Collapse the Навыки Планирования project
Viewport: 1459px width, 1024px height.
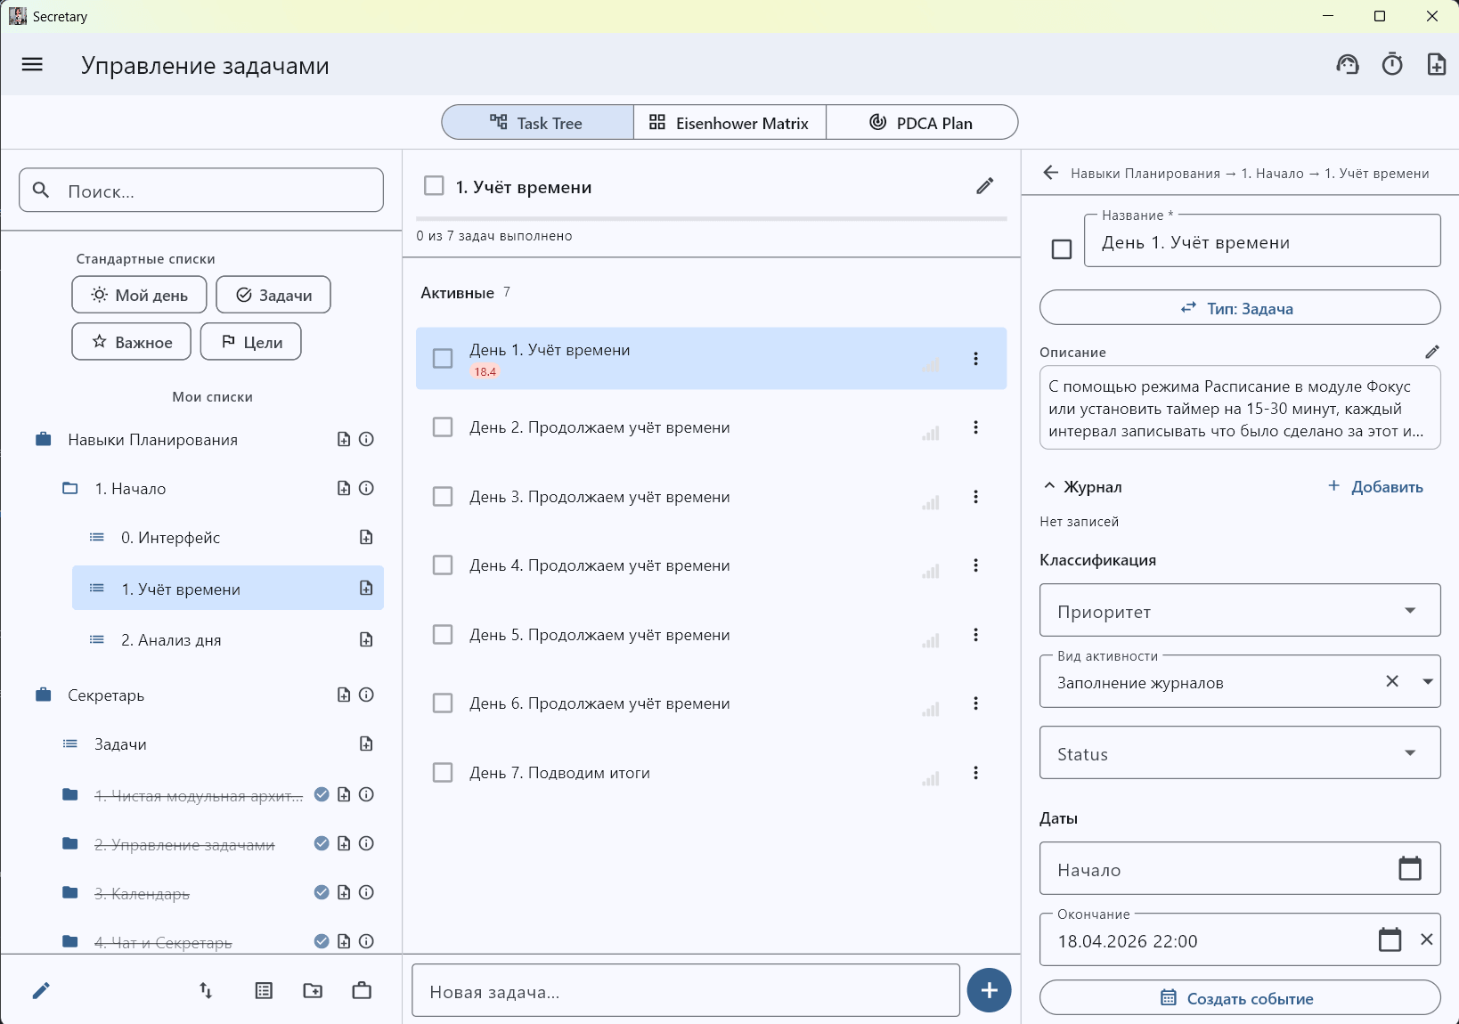coord(43,439)
